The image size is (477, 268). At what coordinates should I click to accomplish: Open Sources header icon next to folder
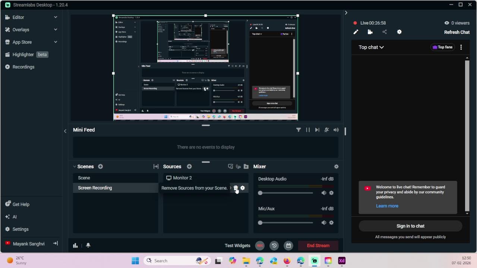tap(238, 166)
